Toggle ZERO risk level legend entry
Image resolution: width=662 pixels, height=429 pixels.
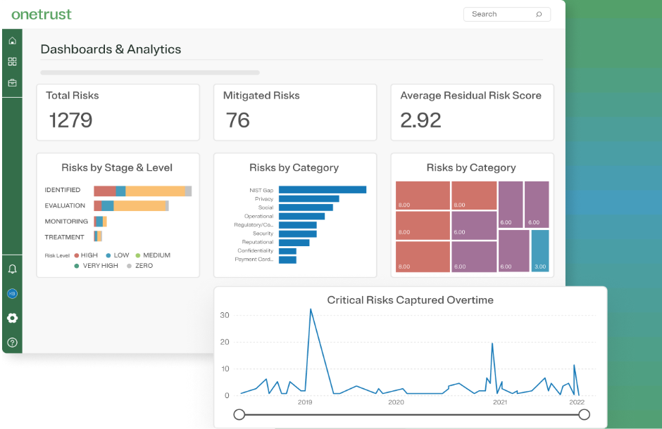(x=139, y=266)
